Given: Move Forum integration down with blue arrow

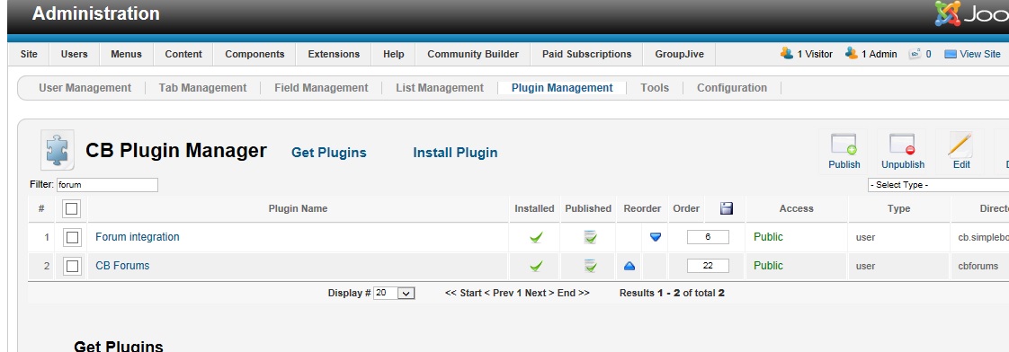Looking at the screenshot, I should [655, 237].
